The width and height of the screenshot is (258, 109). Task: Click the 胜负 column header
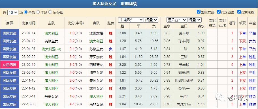click(110, 23)
